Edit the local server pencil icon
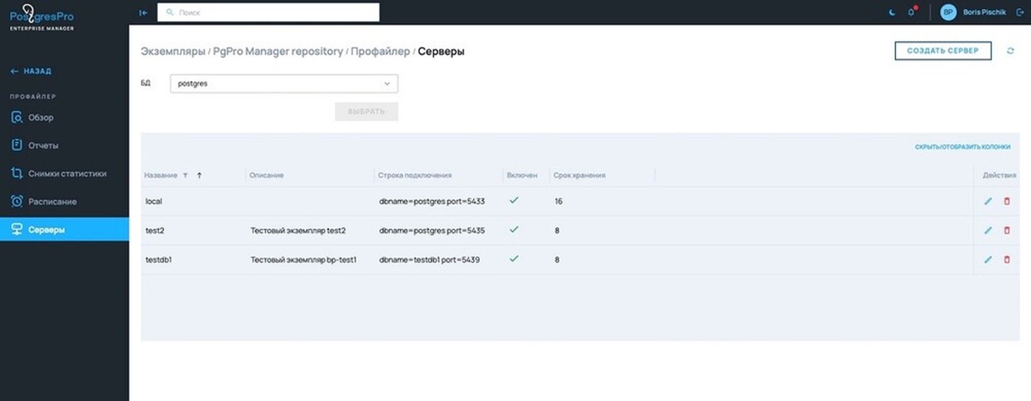This screenshot has height=401, width=1031. click(x=988, y=201)
